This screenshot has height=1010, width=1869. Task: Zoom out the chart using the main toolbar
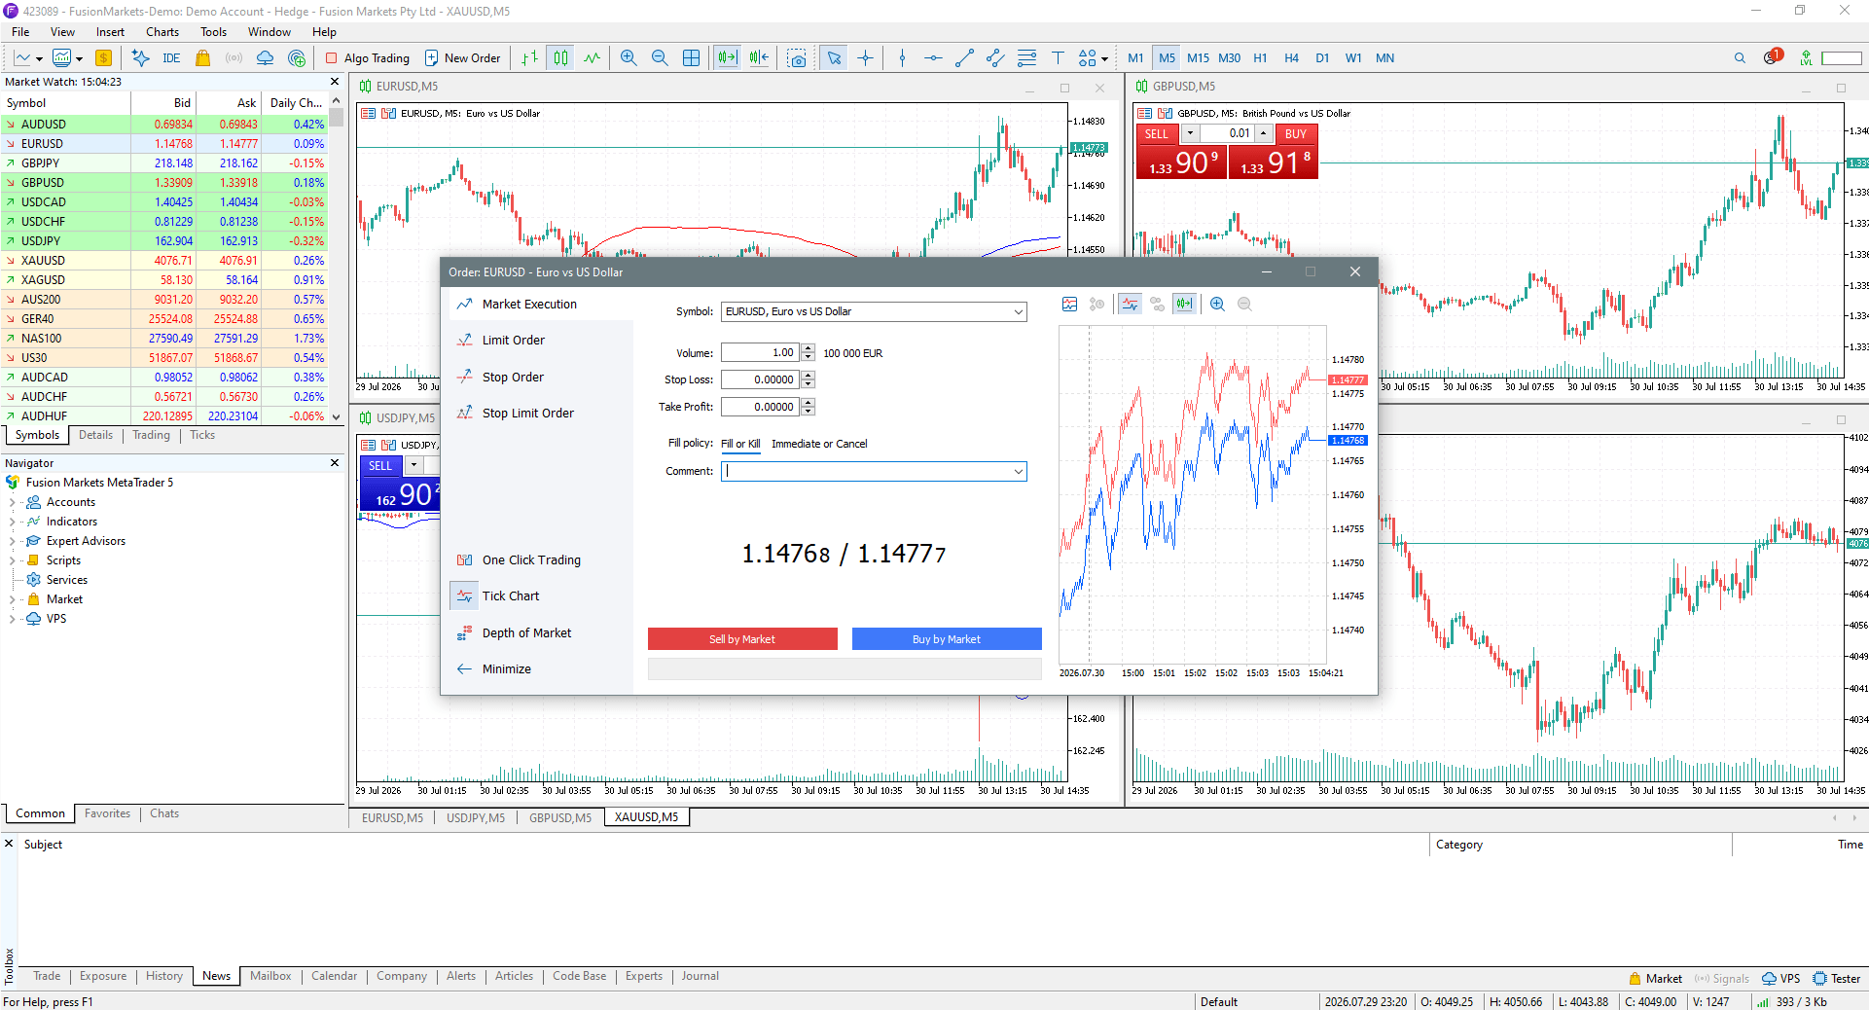click(x=660, y=58)
